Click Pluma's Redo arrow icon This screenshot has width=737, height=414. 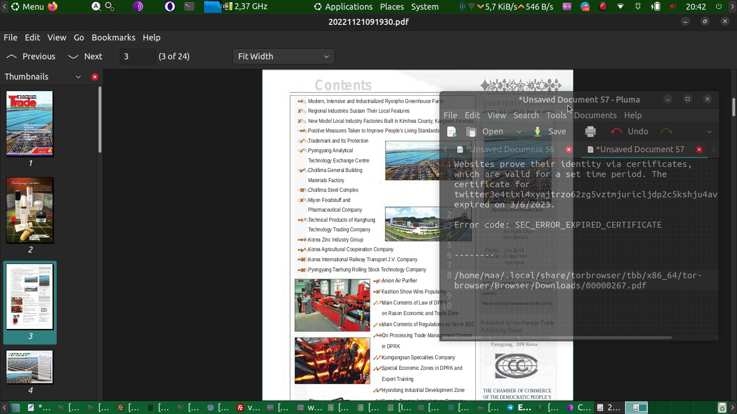pos(667,132)
